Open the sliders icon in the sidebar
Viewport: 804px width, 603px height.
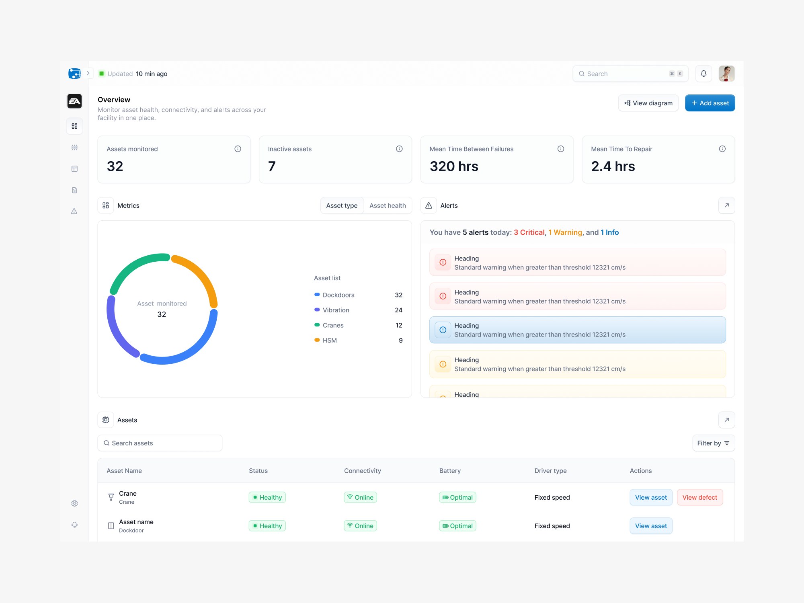pyautogui.click(x=74, y=148)
